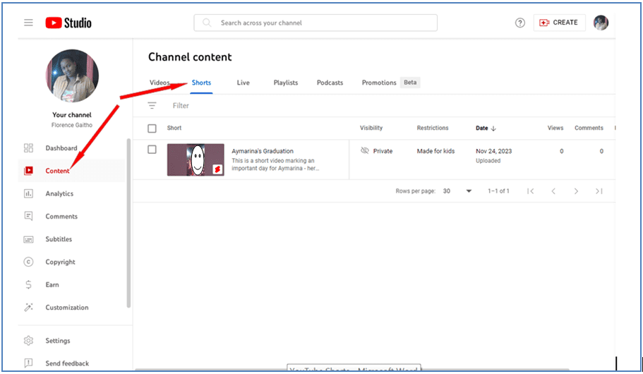Click the Content play icon in sidebar
Image resolution: width=643 pixels, height=374 pixels.
[28, 171]
